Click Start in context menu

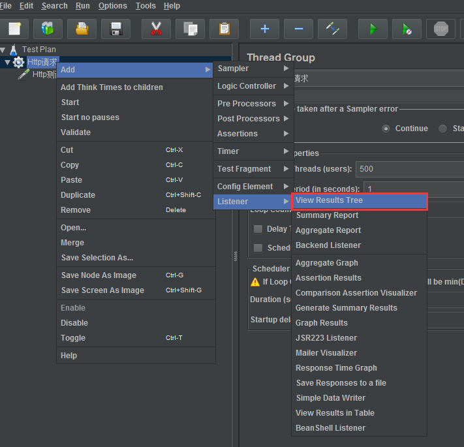pyautogui.click(x=136, y=102)
